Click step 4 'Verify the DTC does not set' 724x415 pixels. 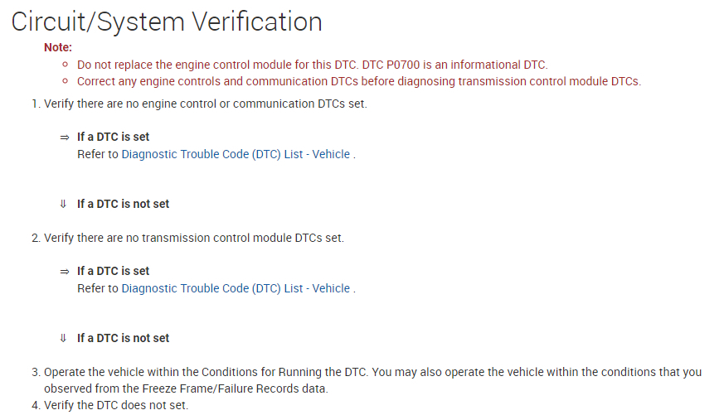pos(115,405)
